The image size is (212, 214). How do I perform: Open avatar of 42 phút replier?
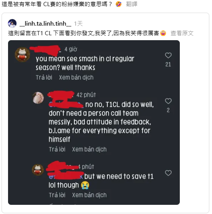point(38,98)
